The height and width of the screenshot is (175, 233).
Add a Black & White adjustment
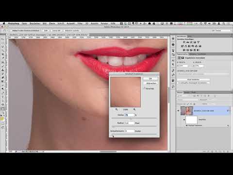pyautogui.click(x=189, y=46)
